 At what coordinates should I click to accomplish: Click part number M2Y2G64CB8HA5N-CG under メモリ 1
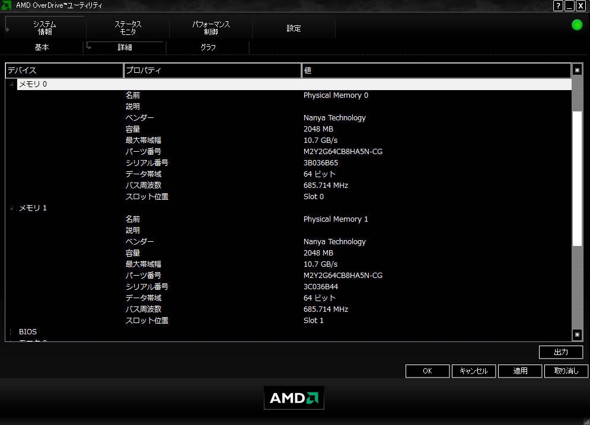(x=343, y=275)
